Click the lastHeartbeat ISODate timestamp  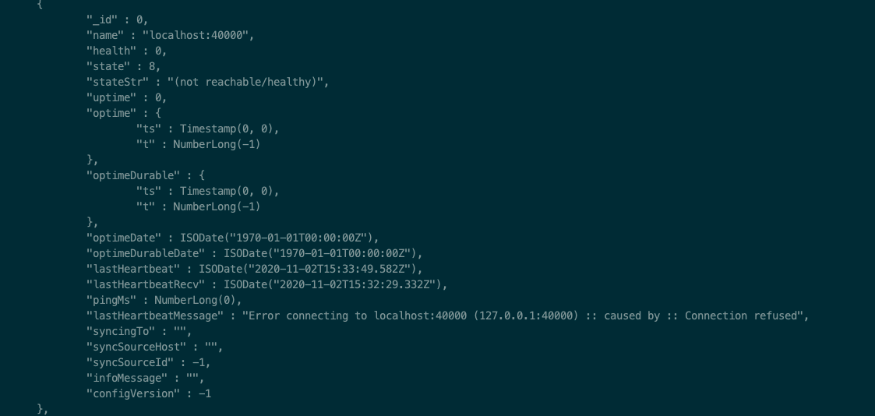point(307,270)
